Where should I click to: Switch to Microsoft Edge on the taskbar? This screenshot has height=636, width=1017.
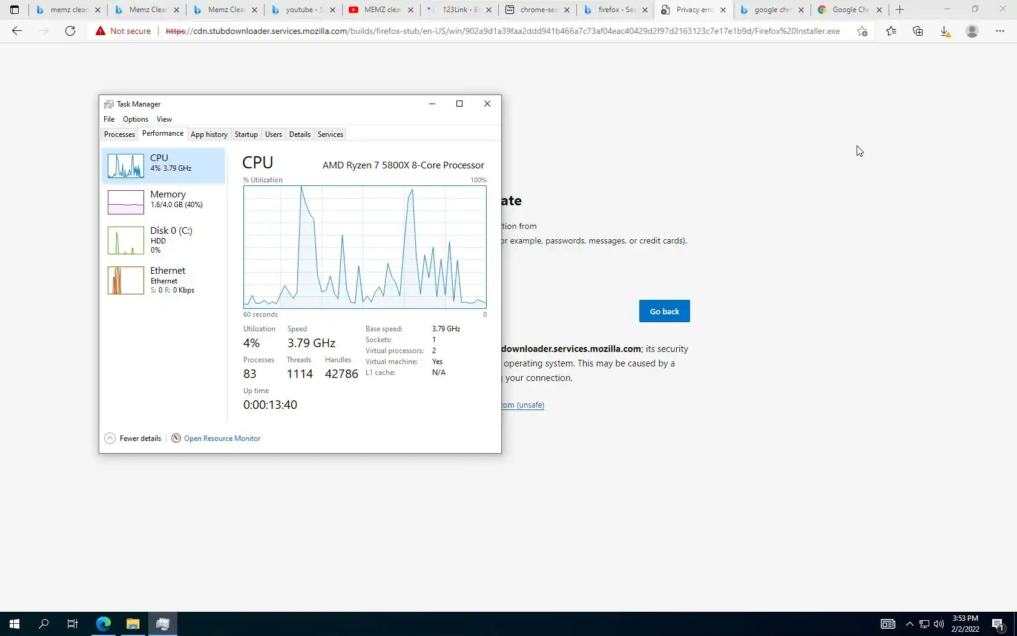click(x=104, y=624)
